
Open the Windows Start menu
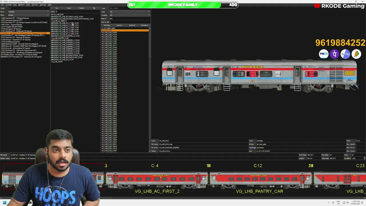point(5,203)
